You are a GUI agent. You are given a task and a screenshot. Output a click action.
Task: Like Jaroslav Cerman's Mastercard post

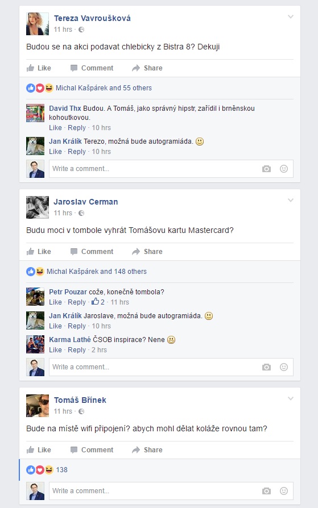[39, 252]
